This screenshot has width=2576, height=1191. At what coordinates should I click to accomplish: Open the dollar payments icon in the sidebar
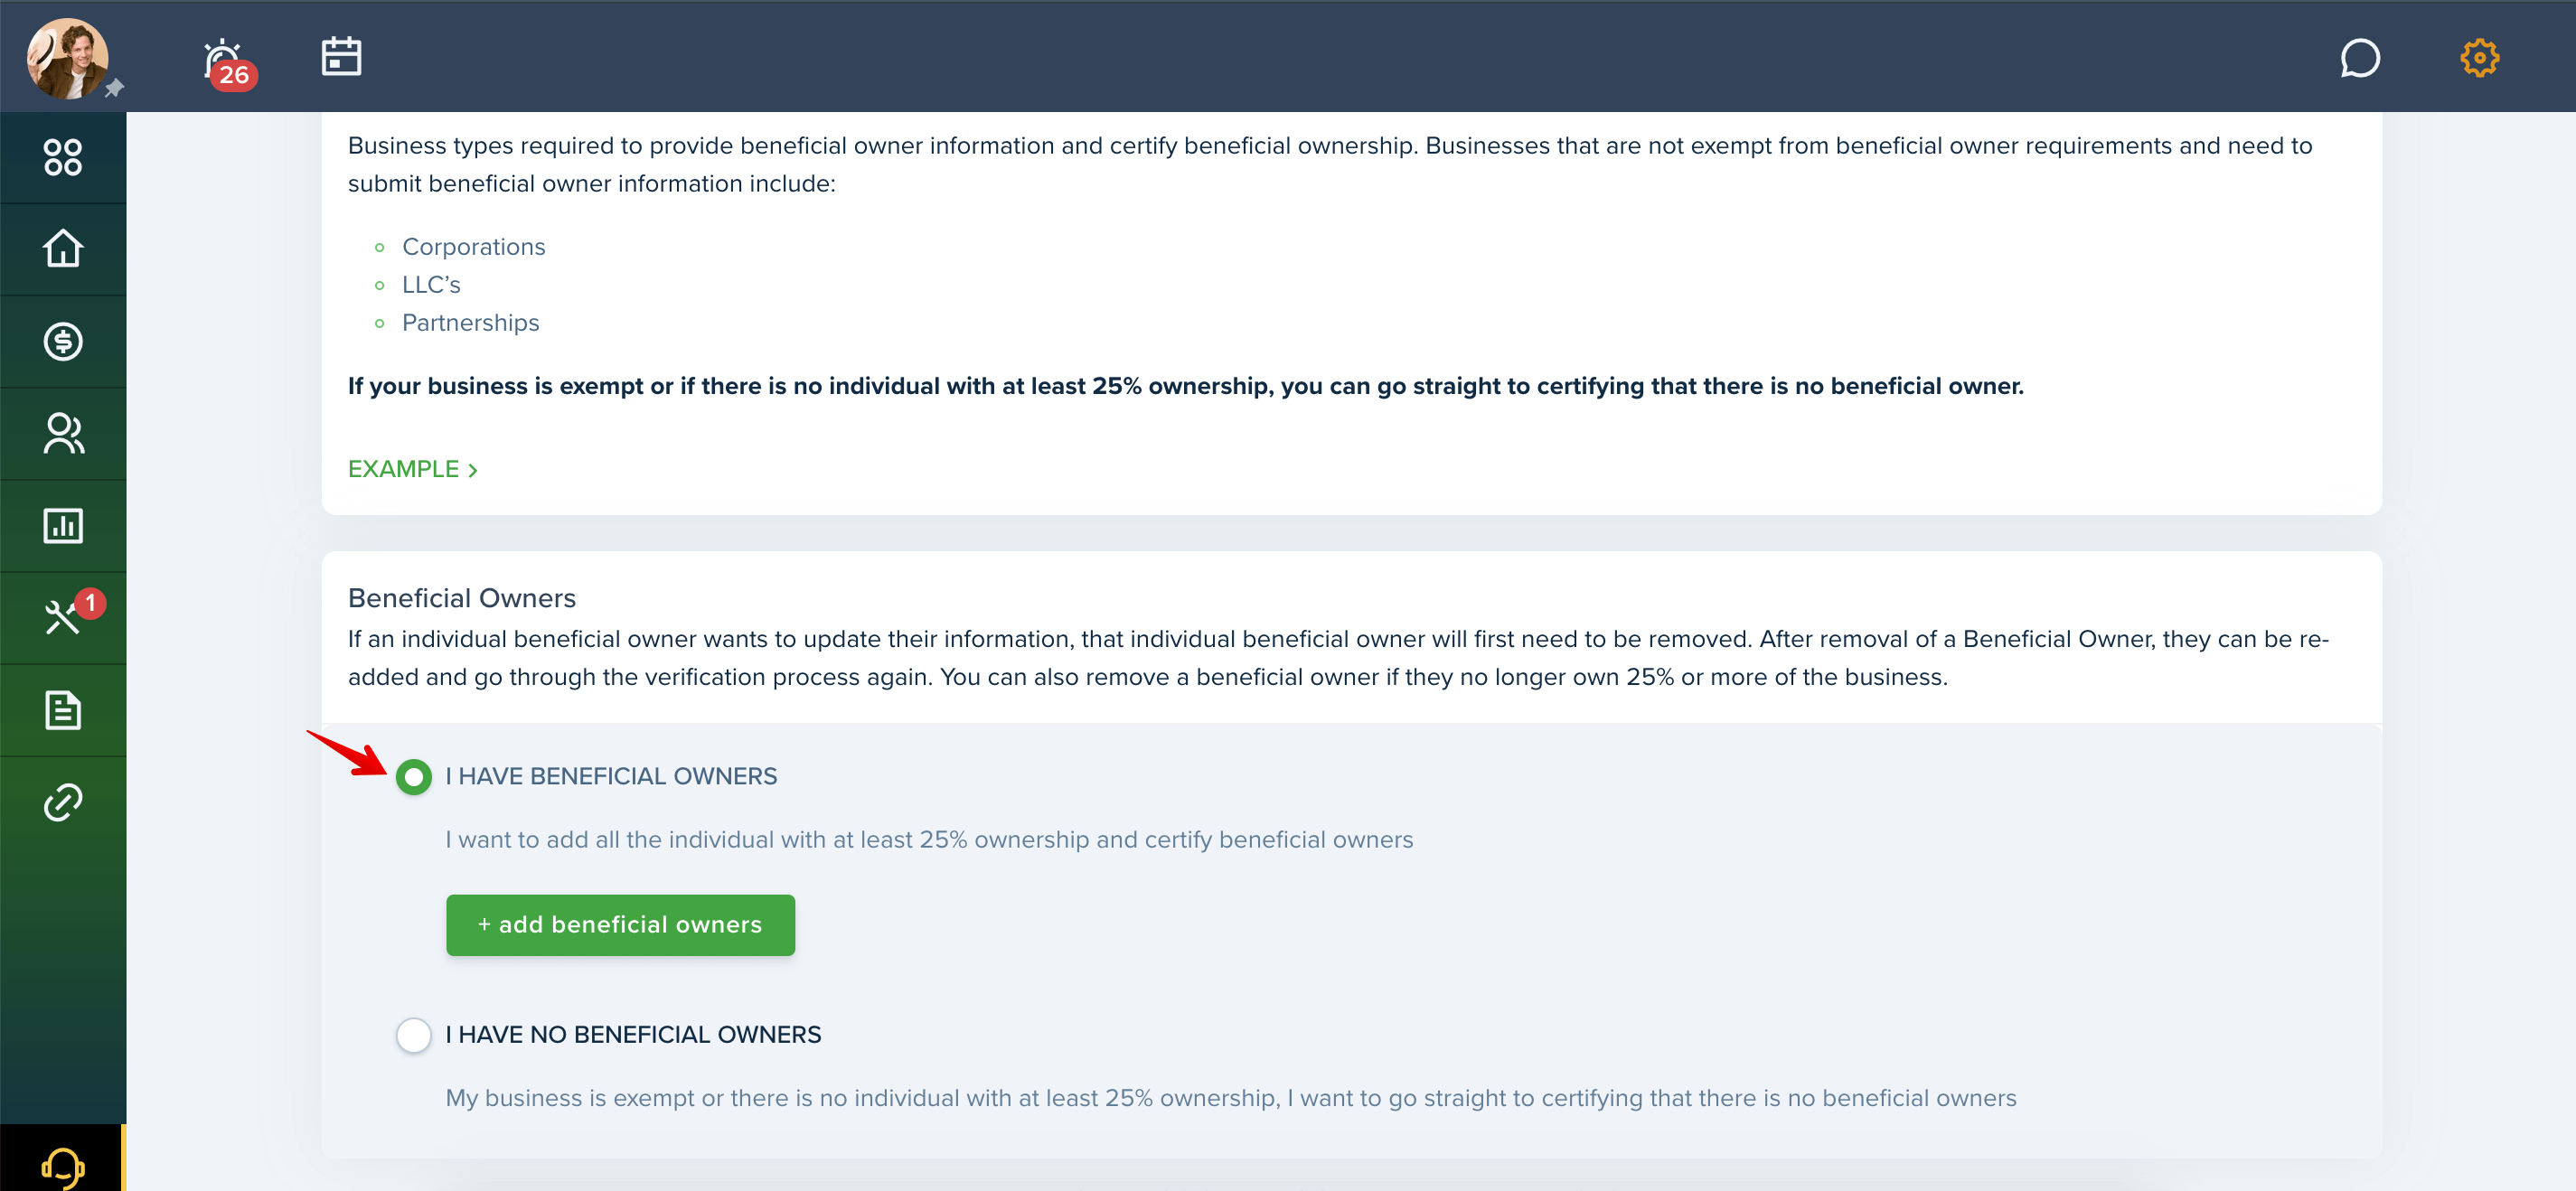pyautogui.click(x=63, y=341)
